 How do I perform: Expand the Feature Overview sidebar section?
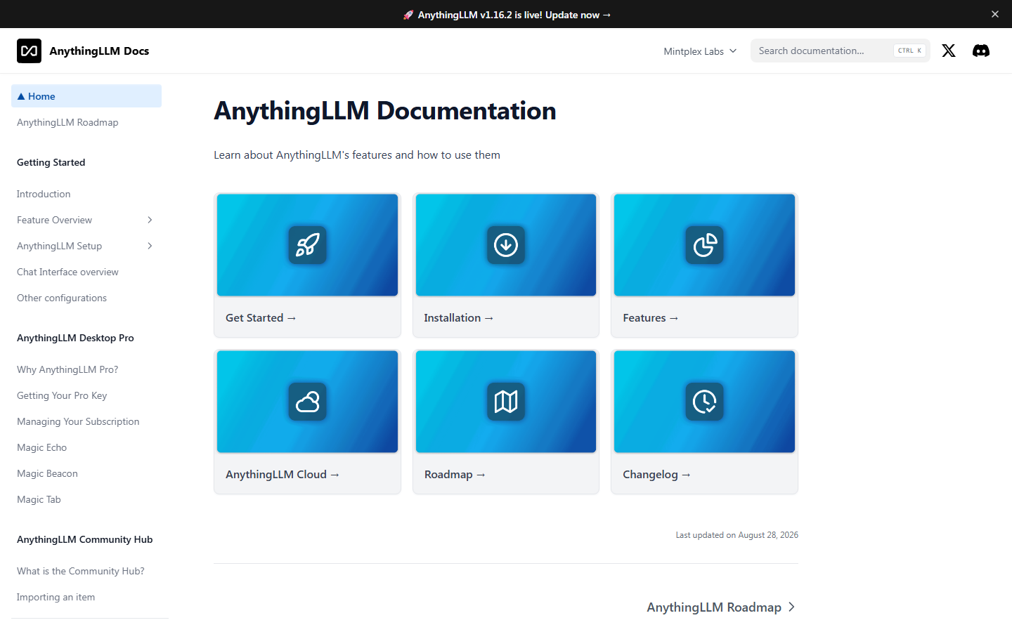pyautogui.click(x=150, y=220)
